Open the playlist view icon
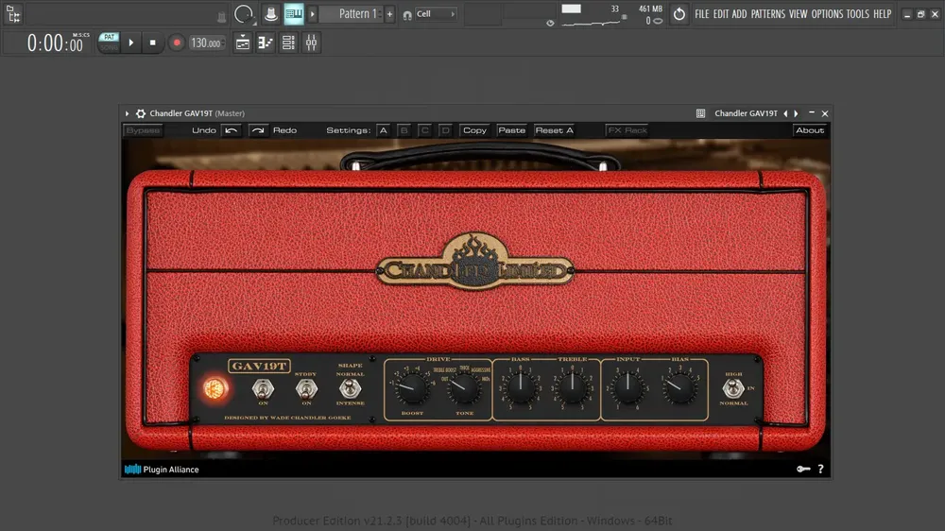Viewport: 945px width, 531px height. [x=242, y=43]
